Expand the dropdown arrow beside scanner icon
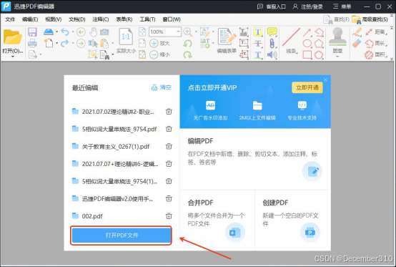Viewport: 396px width, 267px height. [x=56, y=32]
